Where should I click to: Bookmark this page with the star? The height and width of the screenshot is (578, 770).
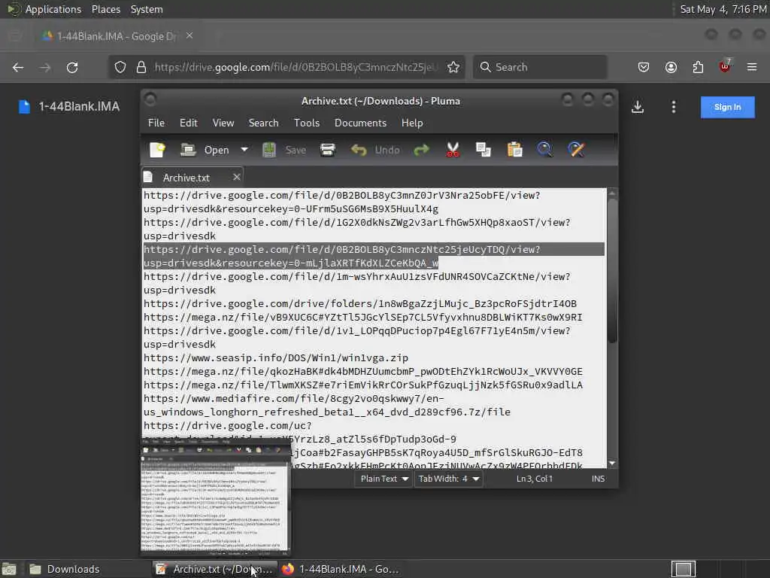(x=453, y=67)
